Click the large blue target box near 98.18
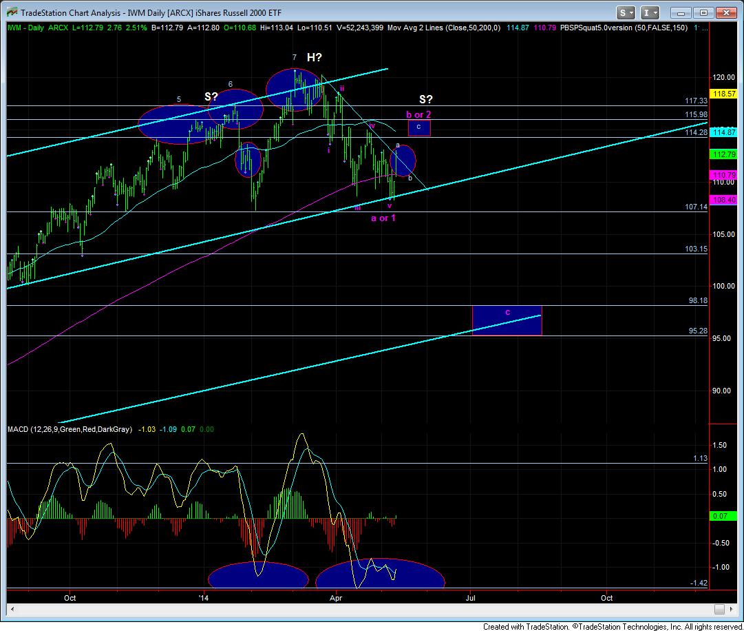 pyautogui.click(x=507, y=320)
